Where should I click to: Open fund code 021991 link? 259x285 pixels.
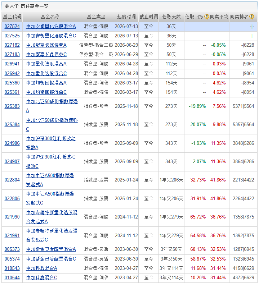pyautogui.click(x=12, y=235)
